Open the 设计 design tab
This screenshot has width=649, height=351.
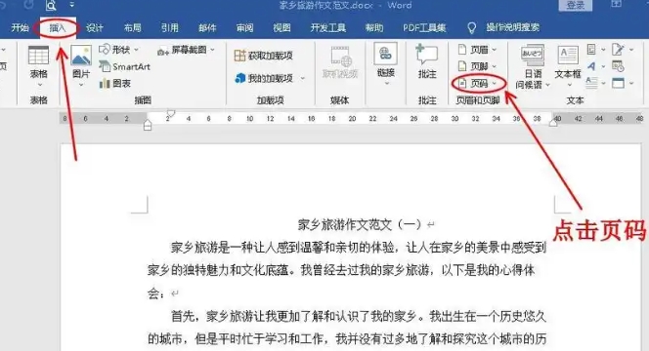(x=95, y=27)
